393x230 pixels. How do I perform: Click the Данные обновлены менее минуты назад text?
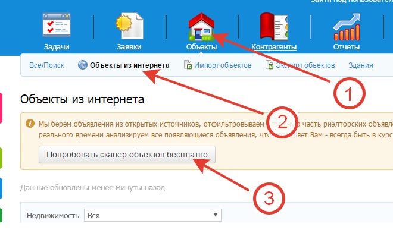[92, 188]
